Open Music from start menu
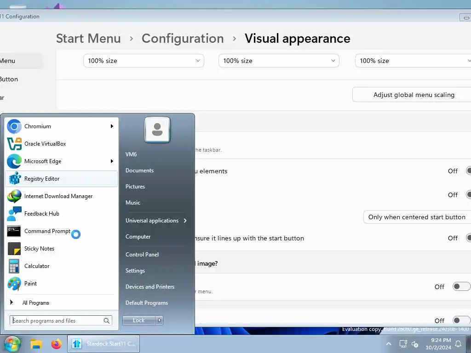471x353 pixels. pyautogui.click(x=133, y=203)
